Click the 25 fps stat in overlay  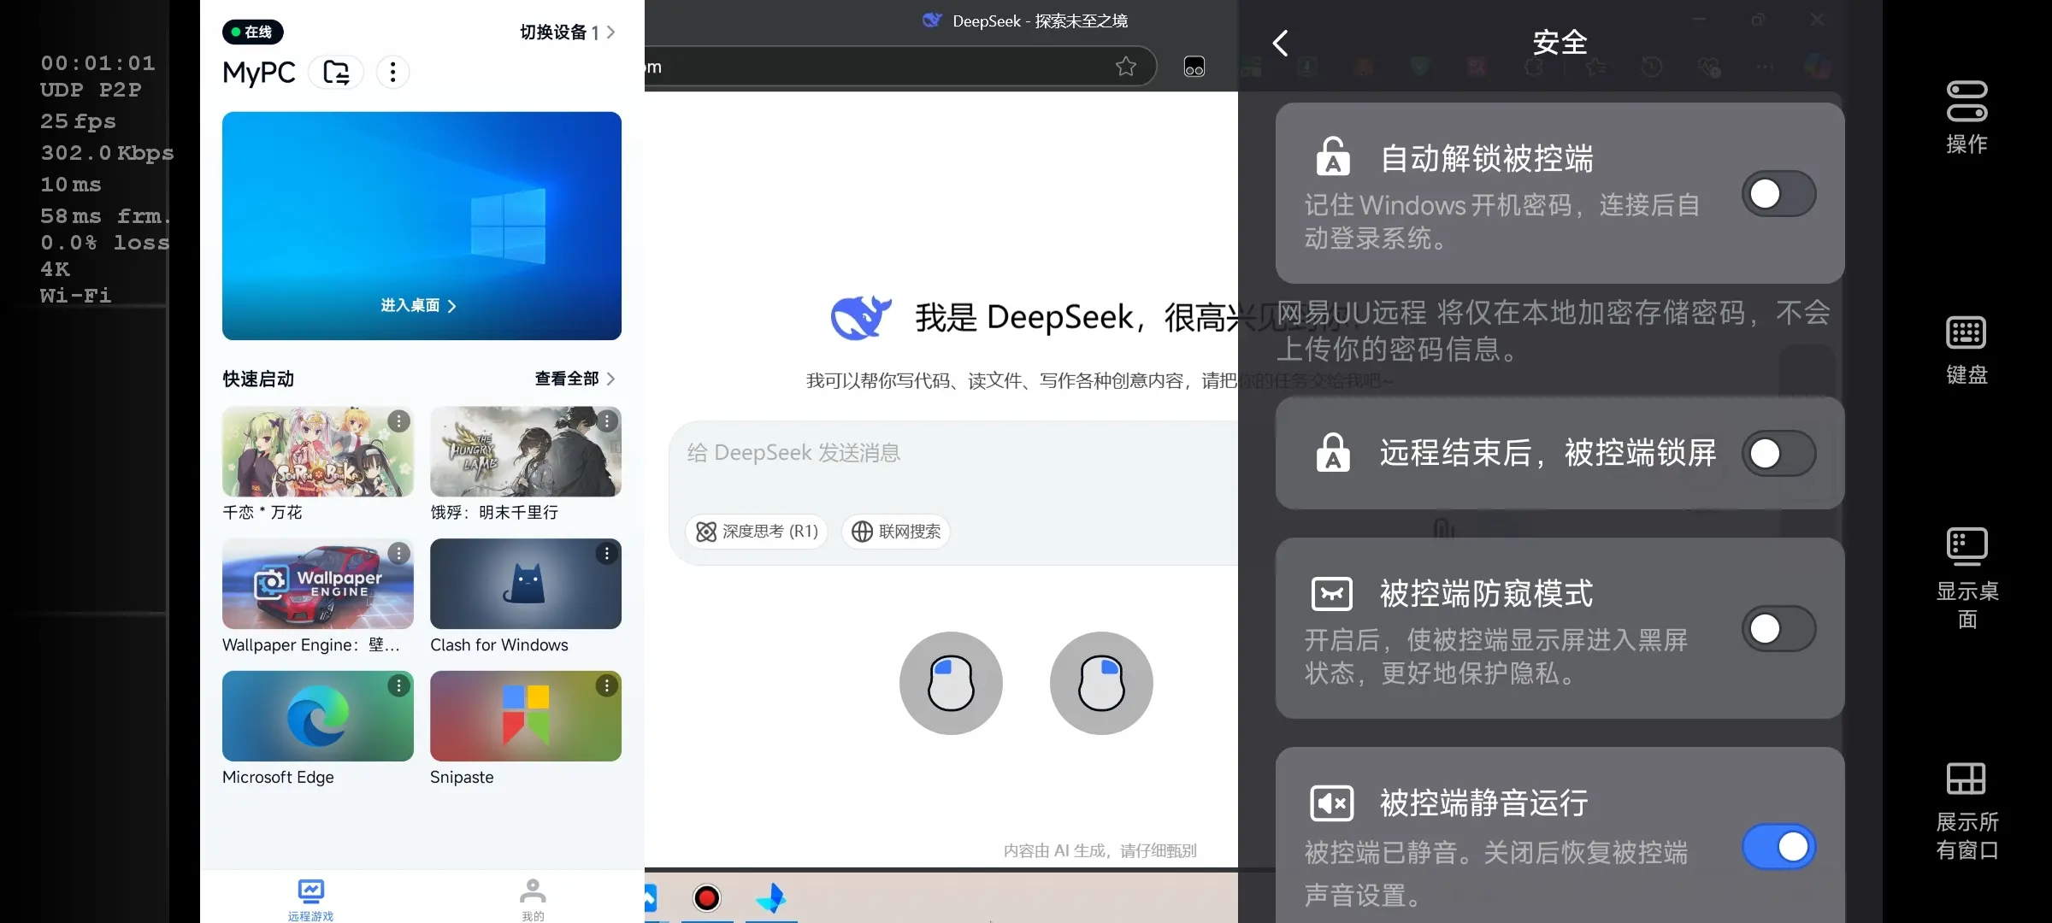click(78, 121)
